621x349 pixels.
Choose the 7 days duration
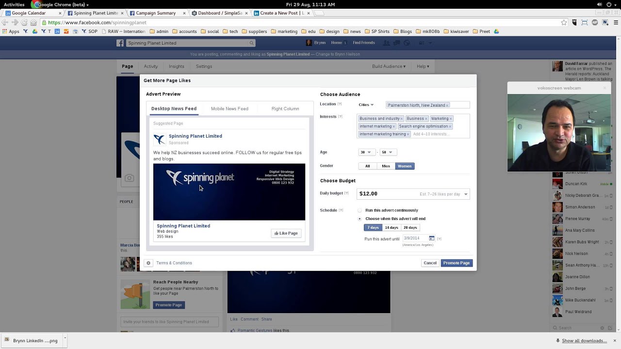(x=373, y=228)
